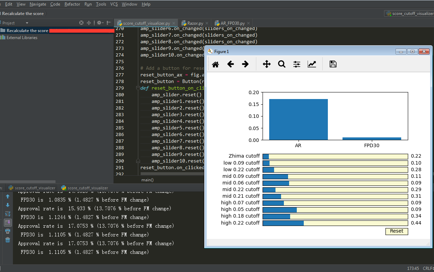Click the Back arrow in Figure toolbar

[230, 64]
